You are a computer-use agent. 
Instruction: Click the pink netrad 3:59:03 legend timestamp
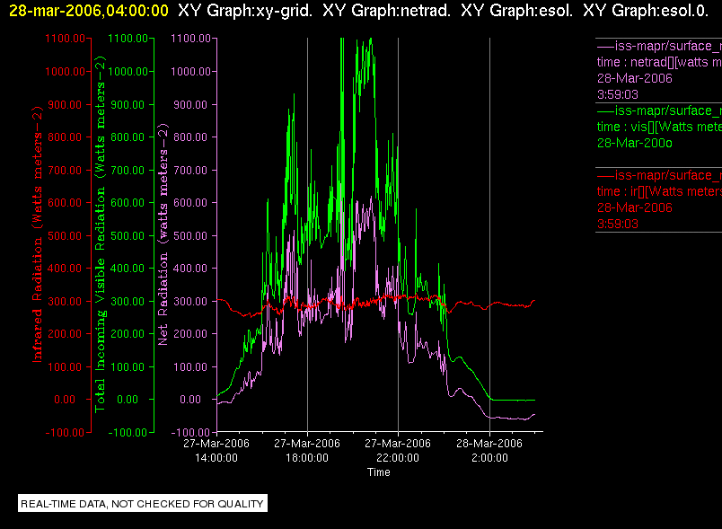coord(618,95)
